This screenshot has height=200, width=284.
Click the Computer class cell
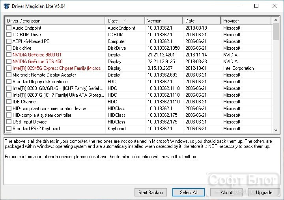117,41
